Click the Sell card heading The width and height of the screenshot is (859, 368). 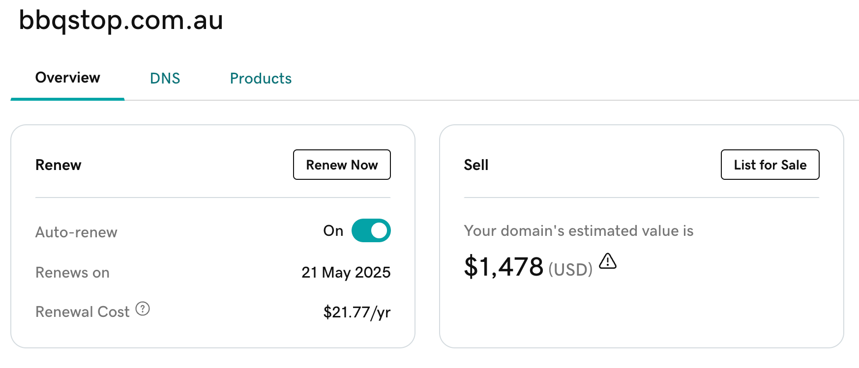[476, 165]
